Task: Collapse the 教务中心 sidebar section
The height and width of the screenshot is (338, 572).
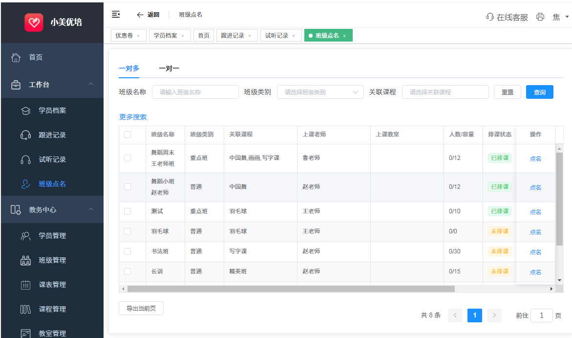Action: (91, 210)
